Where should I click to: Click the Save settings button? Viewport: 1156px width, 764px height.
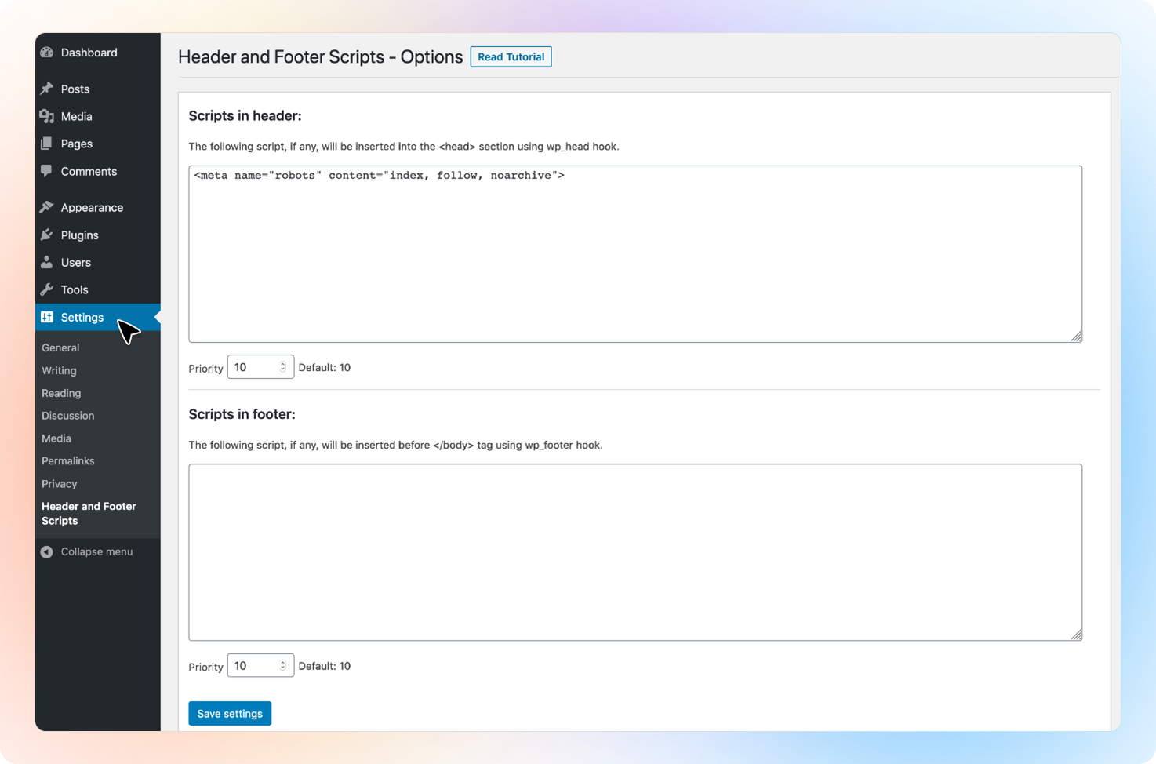coord(230,714)
